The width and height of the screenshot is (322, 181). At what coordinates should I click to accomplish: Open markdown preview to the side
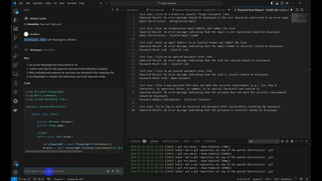[x=297, y=10]
